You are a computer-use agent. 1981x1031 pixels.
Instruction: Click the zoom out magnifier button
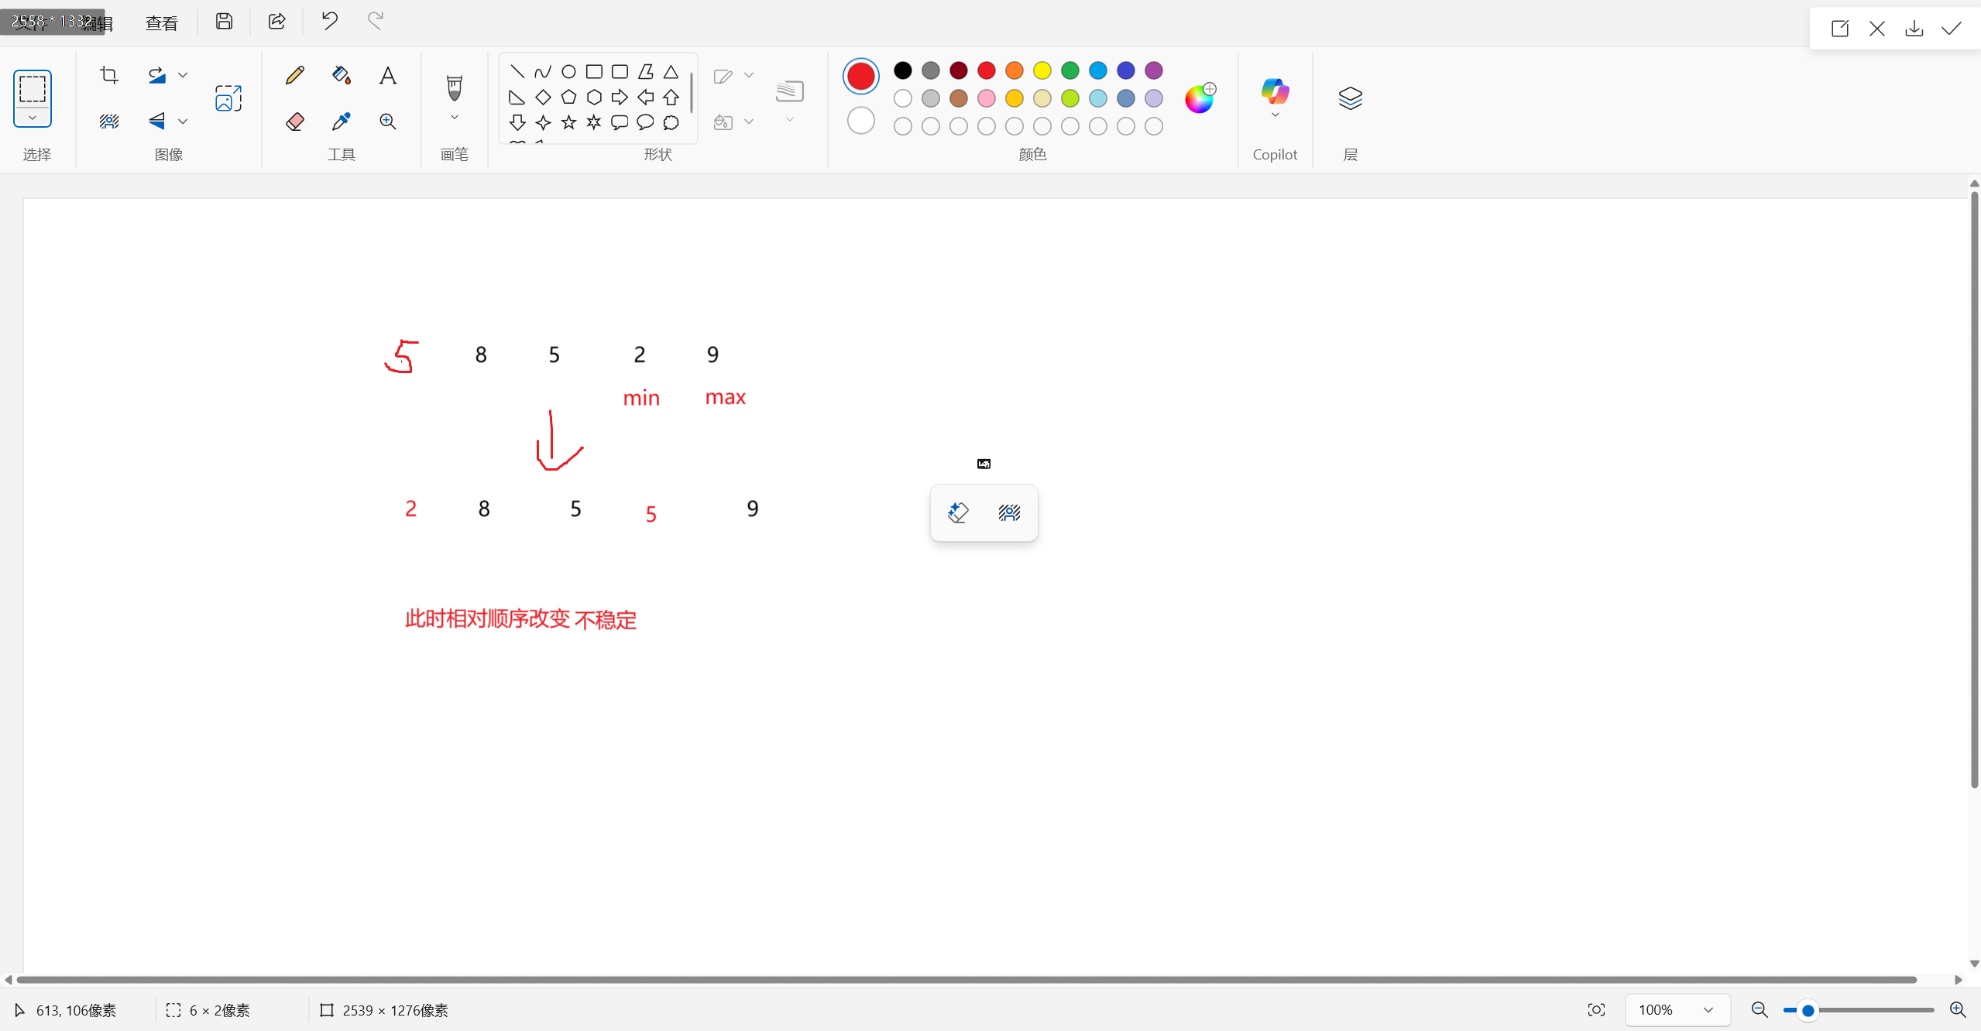coord(1759,1009)
